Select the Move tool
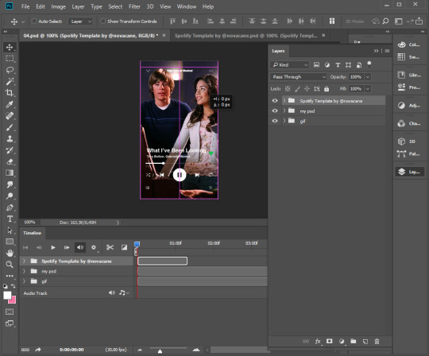This screenshot has width=429, height=356. [x=10, y=47]
